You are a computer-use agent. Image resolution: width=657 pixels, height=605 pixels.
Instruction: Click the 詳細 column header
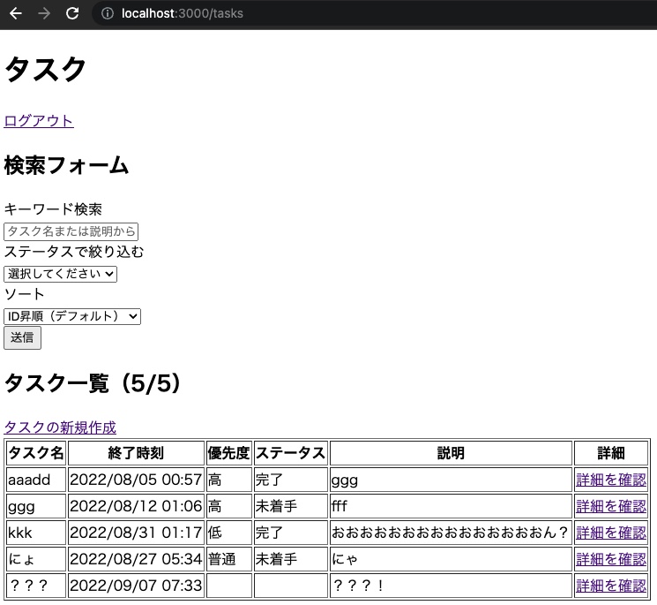pyautogui.click(x=611, y=453)
